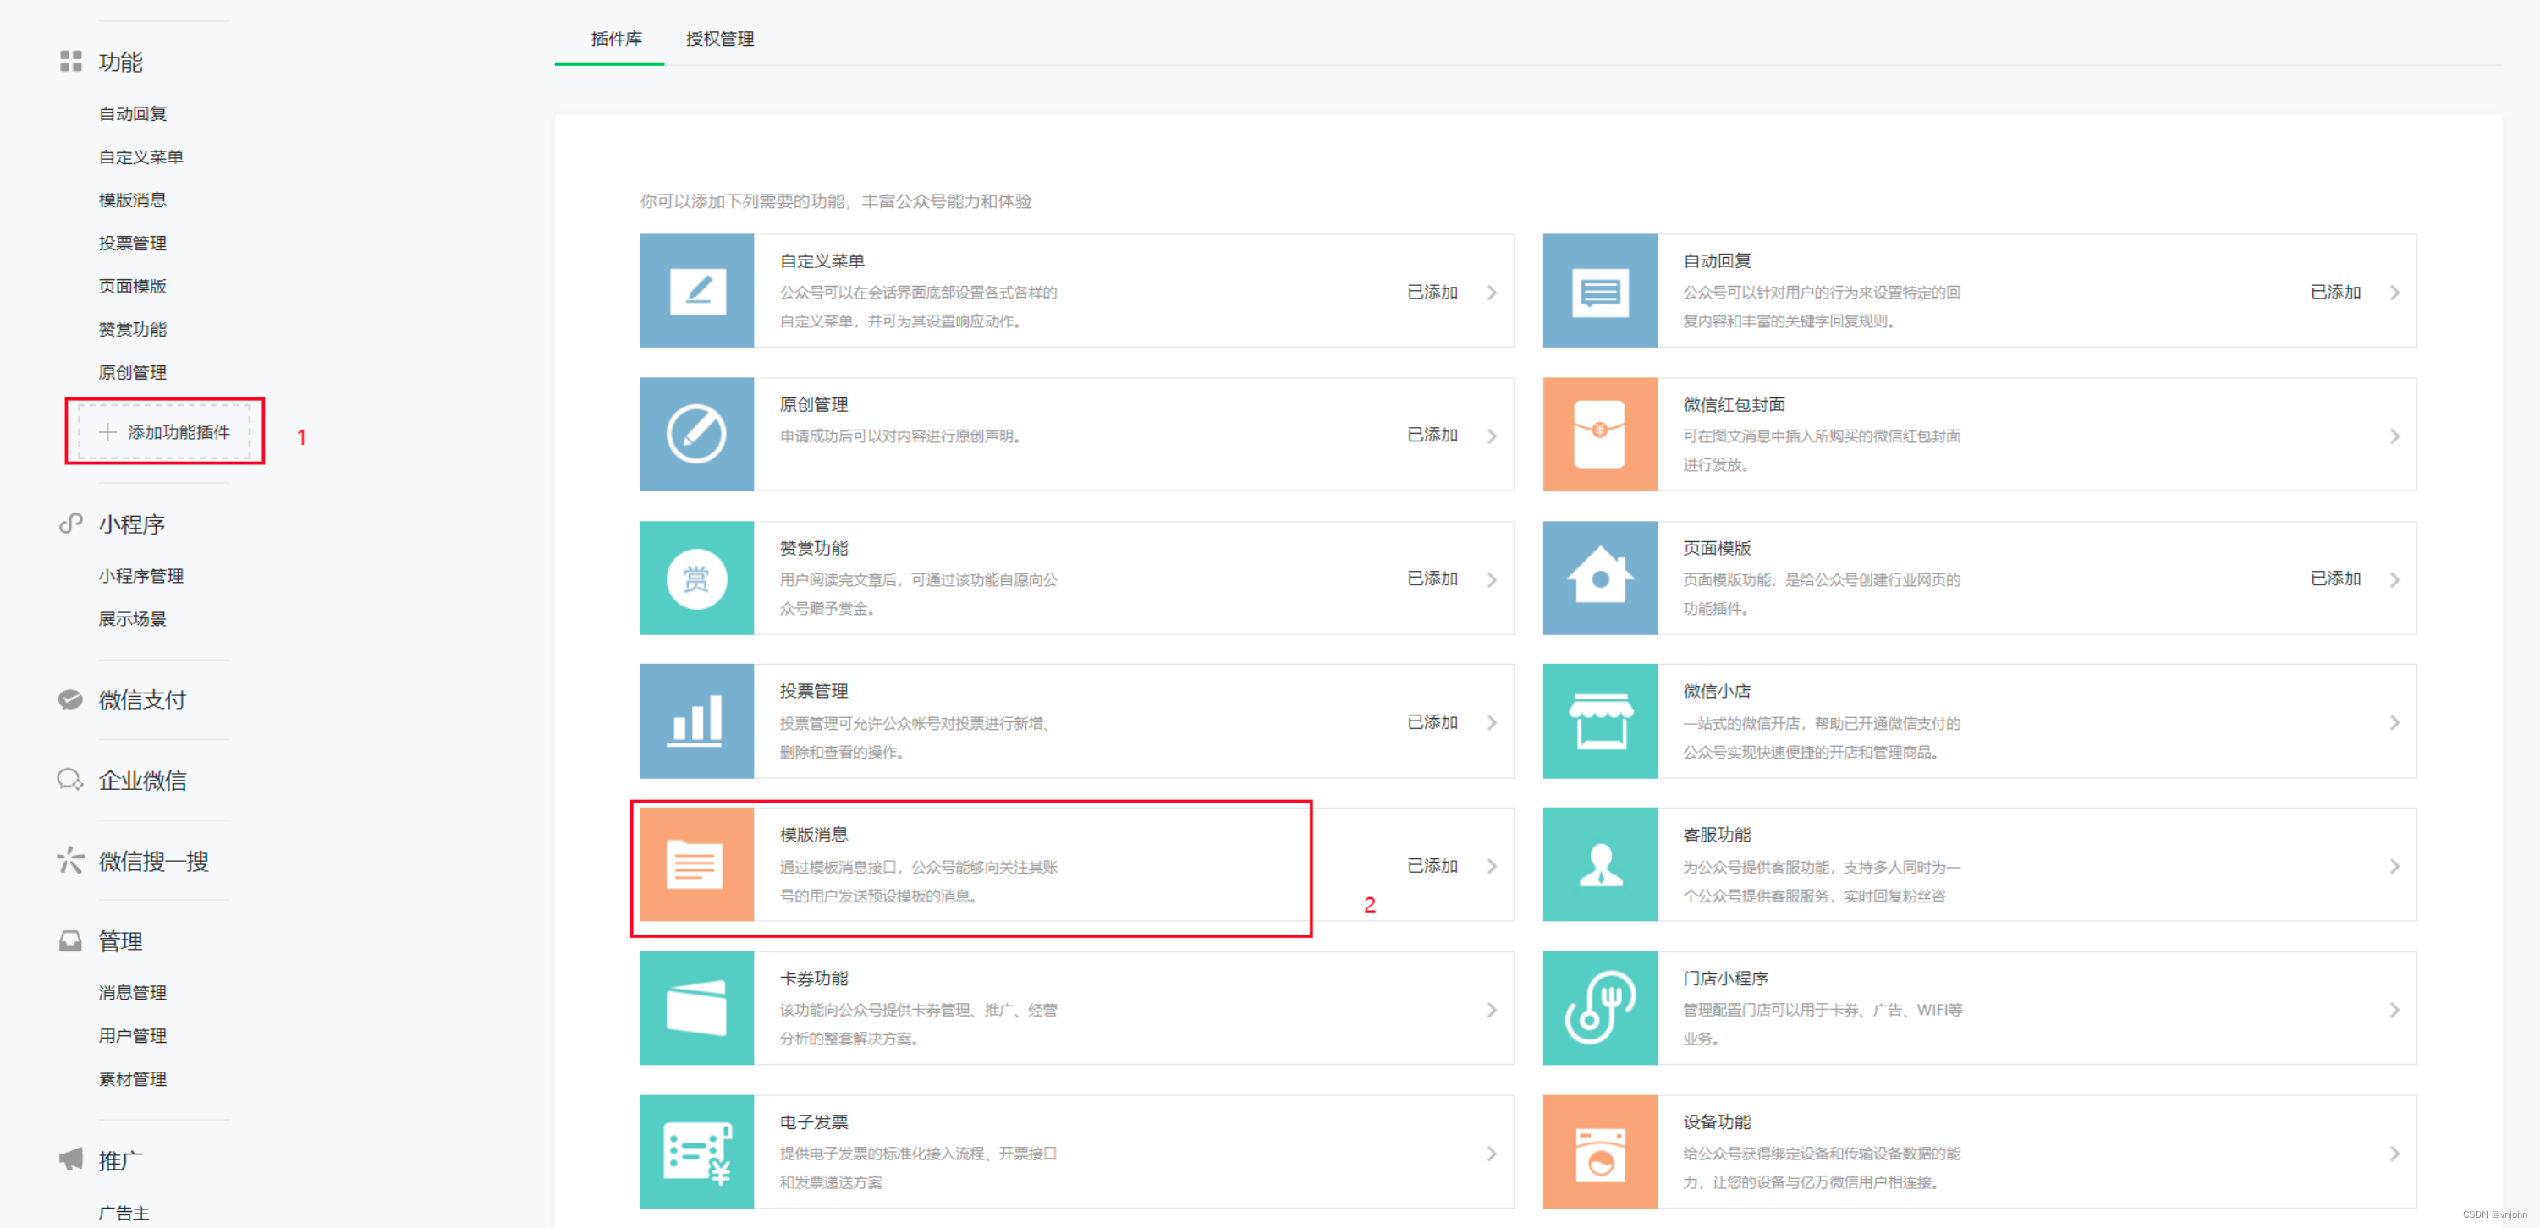Open the 自动回复 plugin tile icon
2540x1228 pixels.
coord(1599,291)
